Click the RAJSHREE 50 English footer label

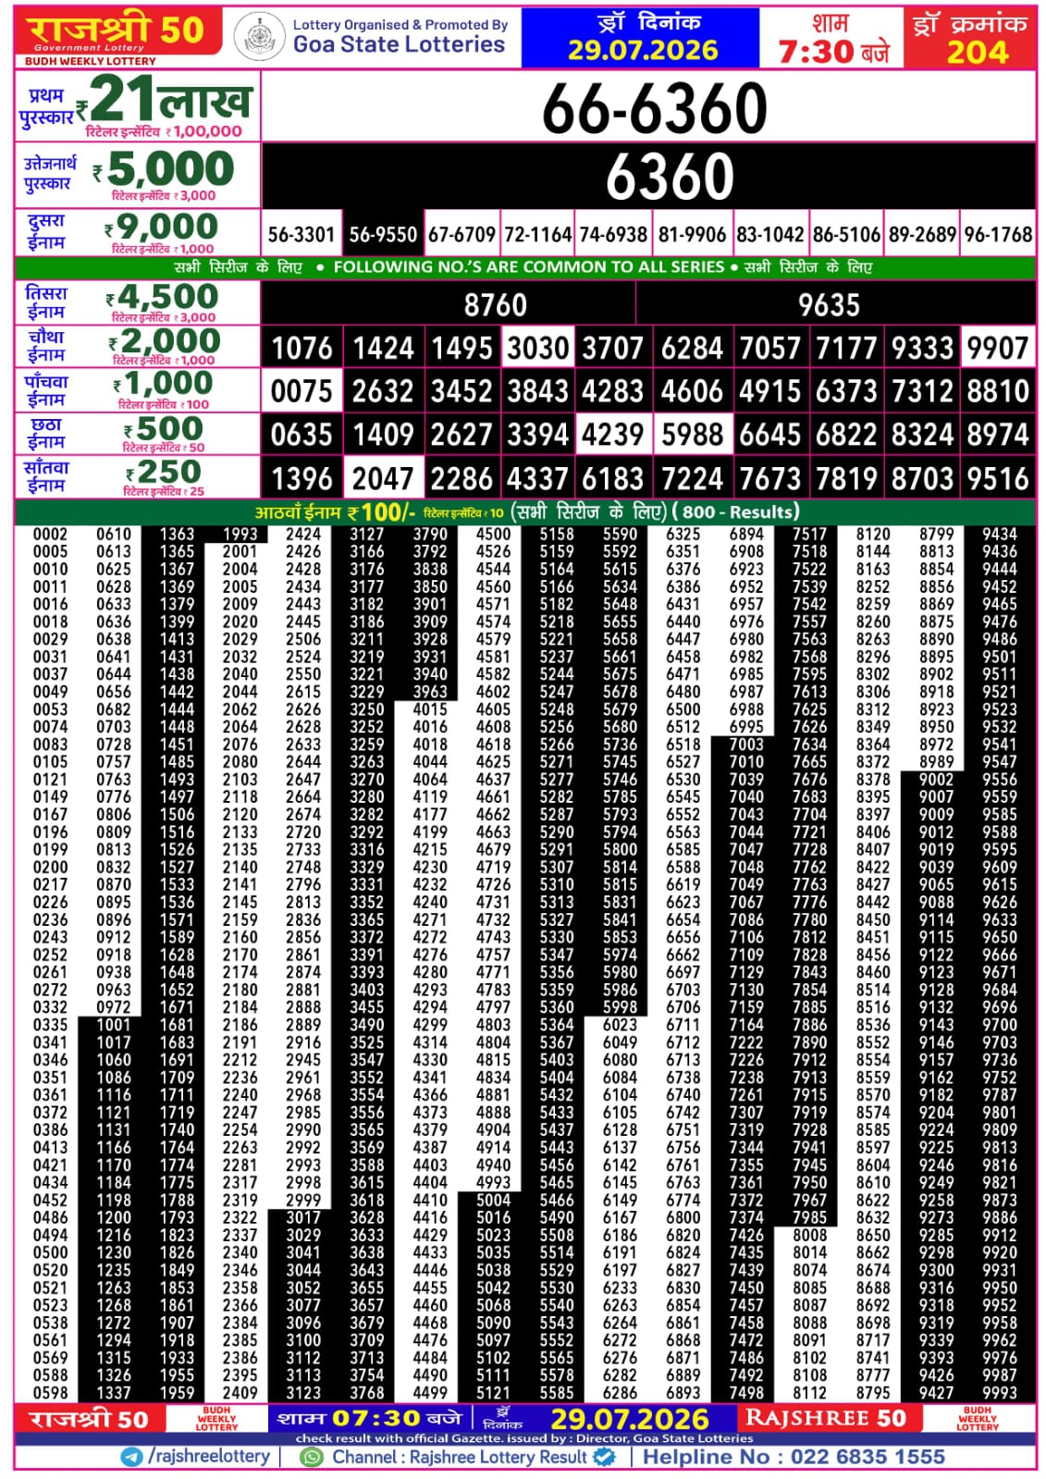tap(826, 1419)
